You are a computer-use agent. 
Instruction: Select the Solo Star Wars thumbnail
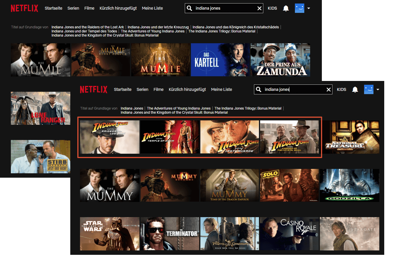click(289, 185)
